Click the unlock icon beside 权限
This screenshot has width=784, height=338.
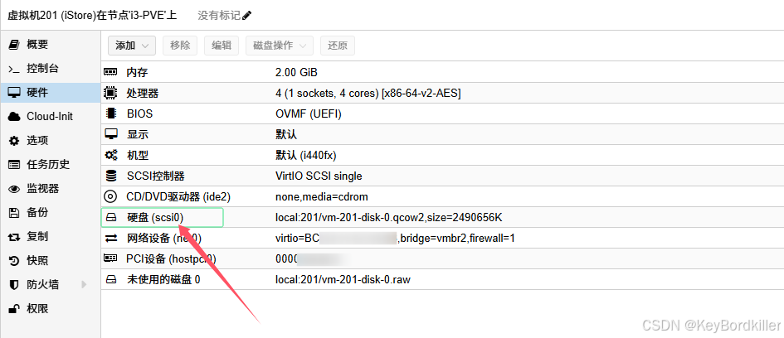tap(14, 309)
